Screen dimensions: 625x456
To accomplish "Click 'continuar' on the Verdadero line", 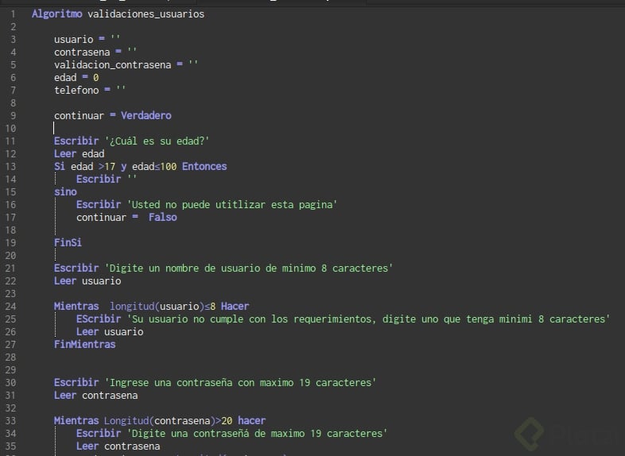I will click(x=79, y=116).
